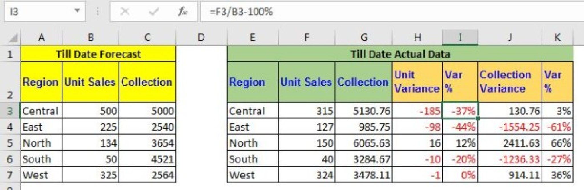This screenshot has width=584, height=190.
Task: Expand column I by clicking its header
Action: click(460, 37)
